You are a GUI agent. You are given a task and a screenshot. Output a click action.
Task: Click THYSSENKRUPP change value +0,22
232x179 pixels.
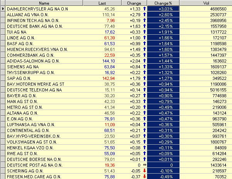(x=135, y=73)
